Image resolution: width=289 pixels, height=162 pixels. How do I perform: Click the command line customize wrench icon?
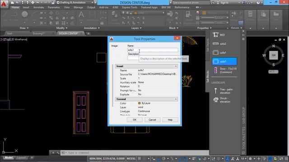click(58, 153)
